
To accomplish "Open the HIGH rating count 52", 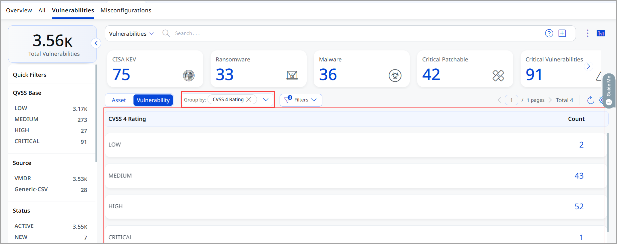I will 579,206.
